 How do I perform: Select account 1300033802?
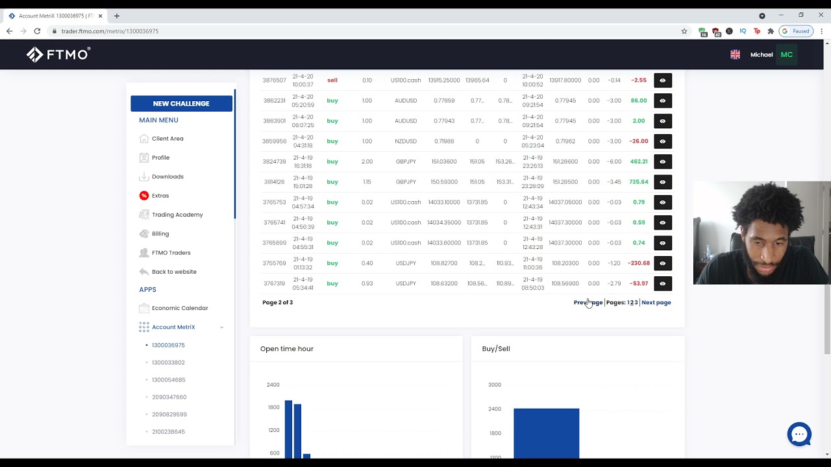[168, 363]
